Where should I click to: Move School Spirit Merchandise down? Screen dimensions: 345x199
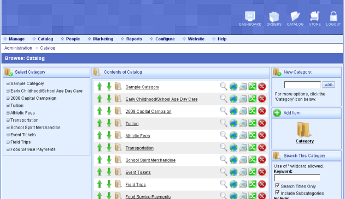[109, 160]
